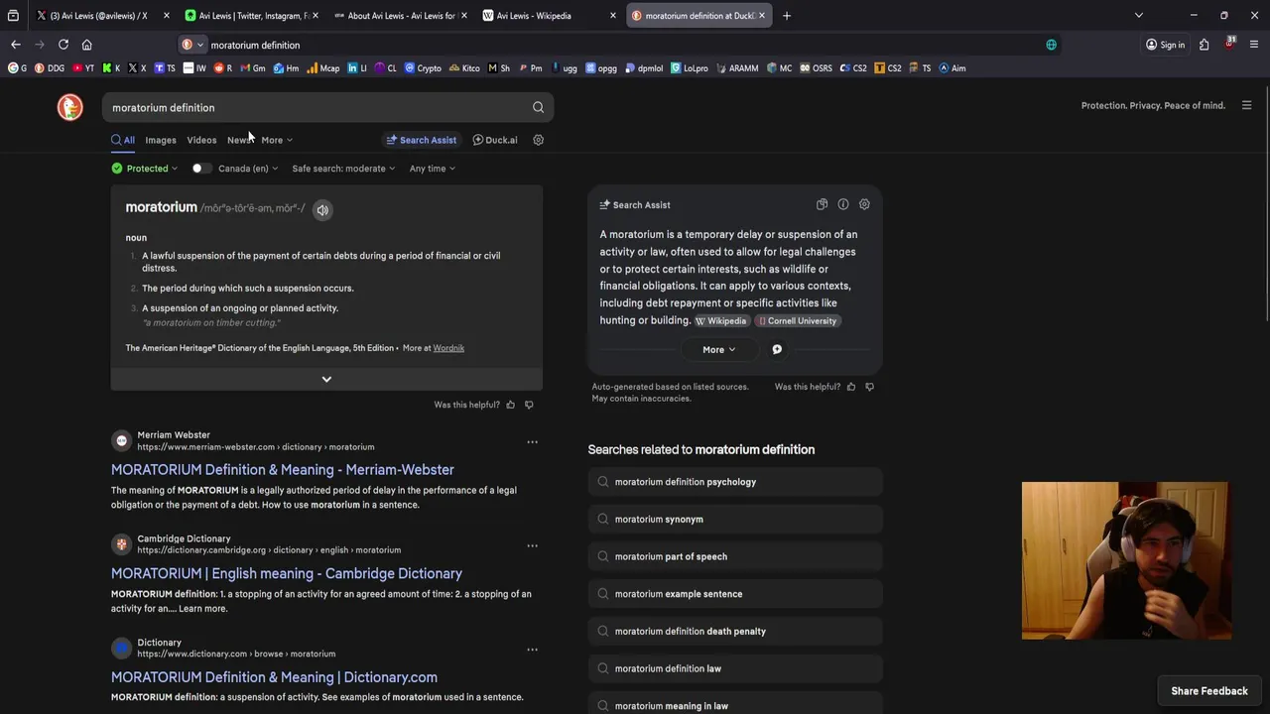Open Search Assist settings gear

coord(864,204)
